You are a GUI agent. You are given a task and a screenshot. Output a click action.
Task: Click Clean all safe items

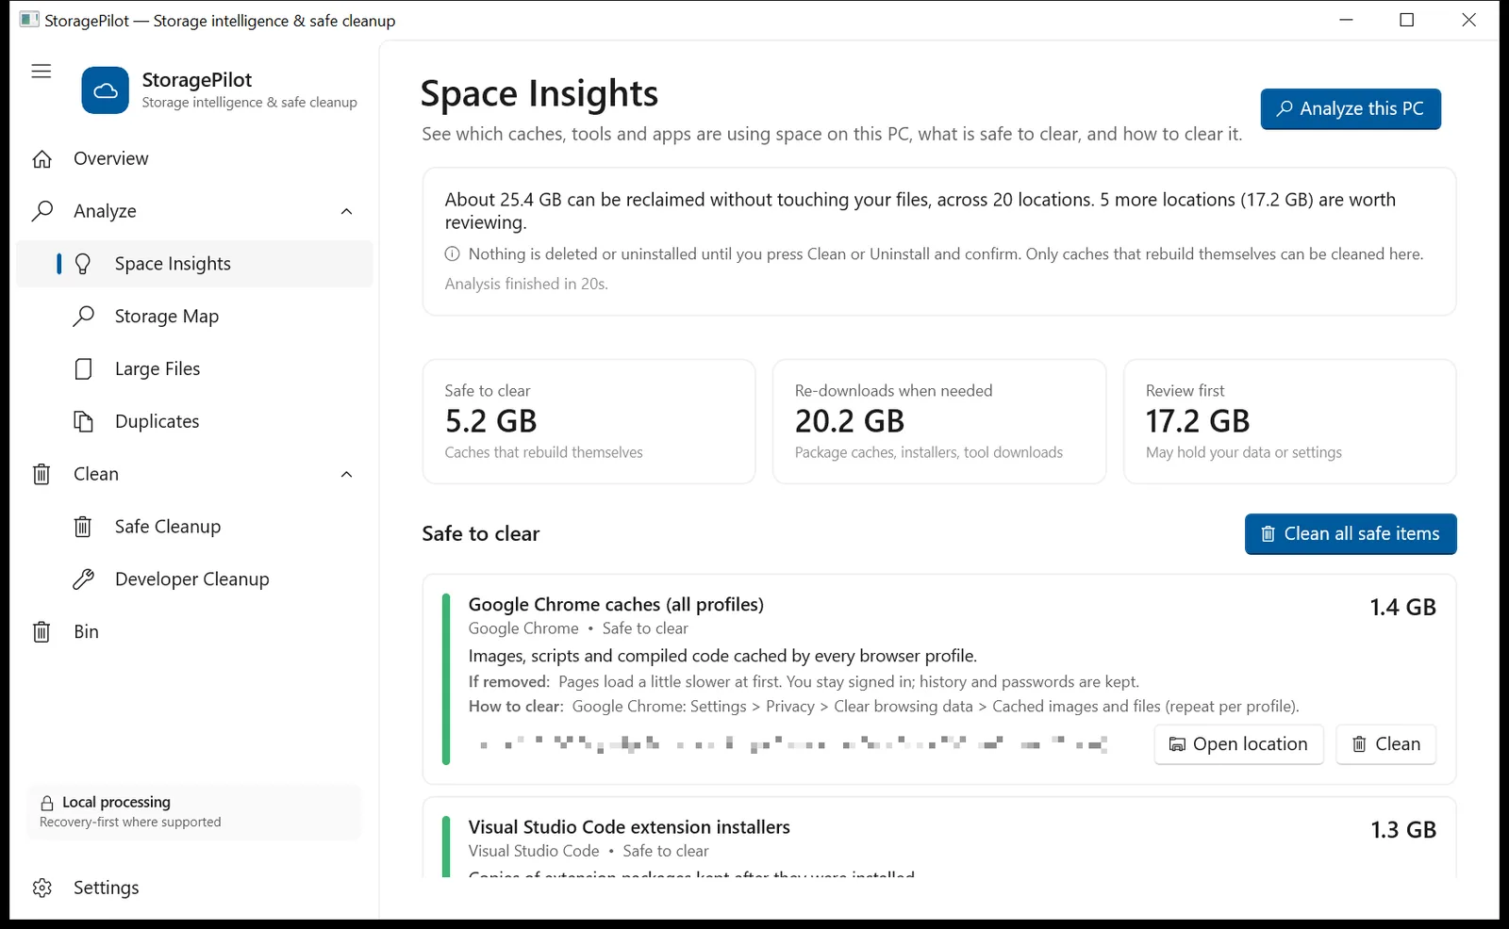(x=1351, y=534)
